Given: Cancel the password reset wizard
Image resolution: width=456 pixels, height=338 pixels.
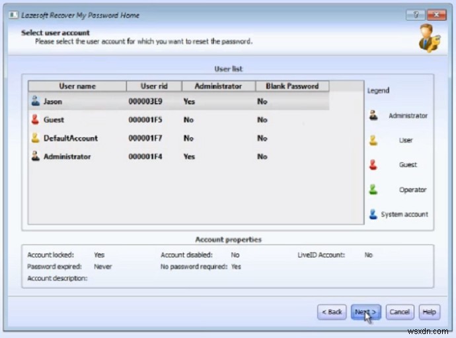Looking at the screenshot, I should pos(400,312).
